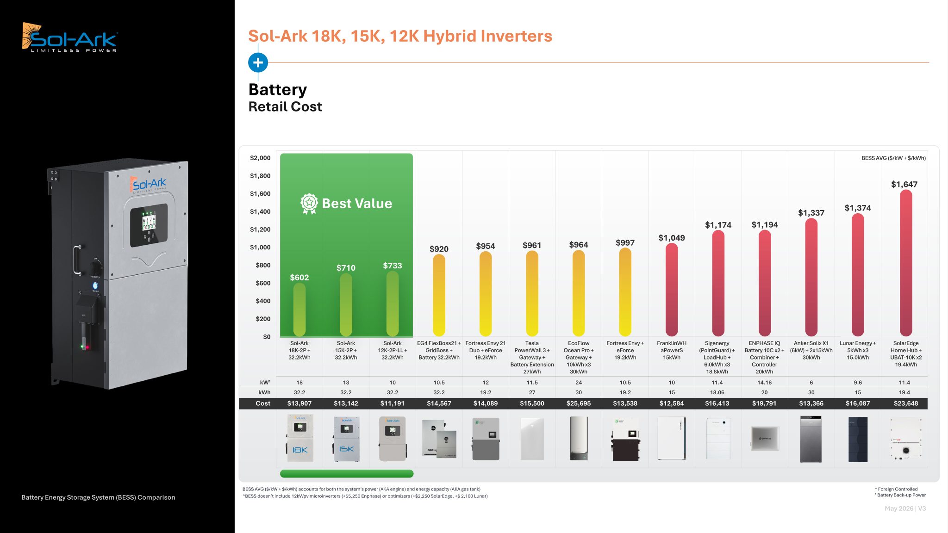
Task: Click the 'May 2026 | V3' version text
Action: point(905,508)
